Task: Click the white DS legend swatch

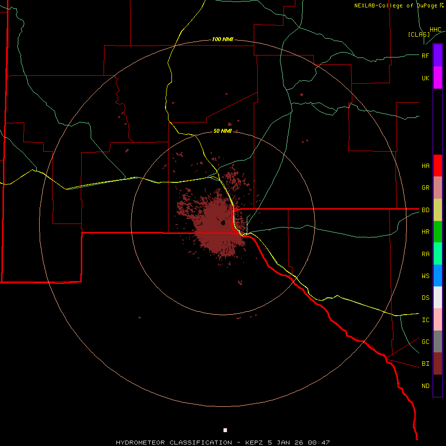Action: pyautogui.click(x=438, y=297)
